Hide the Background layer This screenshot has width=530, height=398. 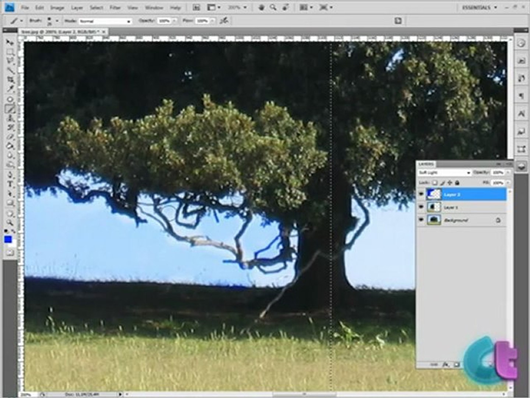pos(421,220)
